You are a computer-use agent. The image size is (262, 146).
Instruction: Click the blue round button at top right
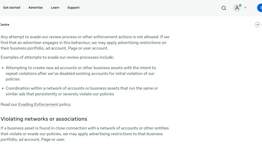pos(260,8)
